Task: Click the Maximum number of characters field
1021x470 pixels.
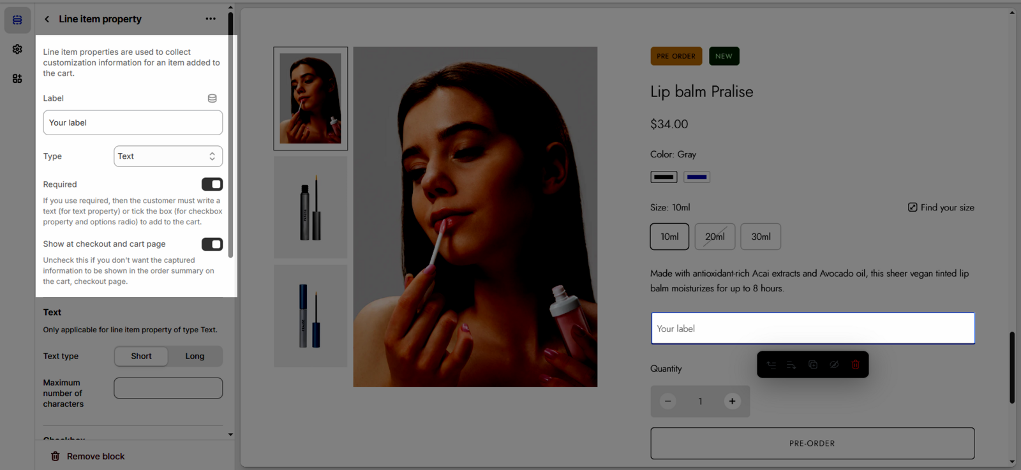Action: point(168,388)
